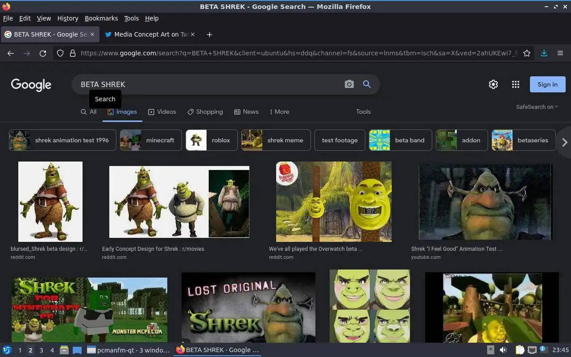The image size is (571, 357).
Task: Select the BETA SHREK Google Search tab
Action: pyautogui.click(x=50, y=34)
